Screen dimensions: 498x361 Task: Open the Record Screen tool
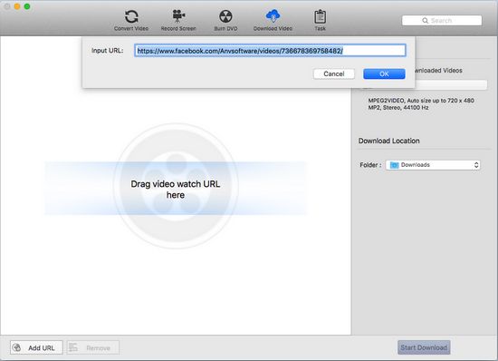pos(178,20)
